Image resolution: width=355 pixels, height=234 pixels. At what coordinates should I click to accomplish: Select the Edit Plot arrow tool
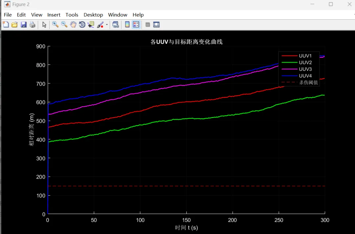(x=44, y=24)
